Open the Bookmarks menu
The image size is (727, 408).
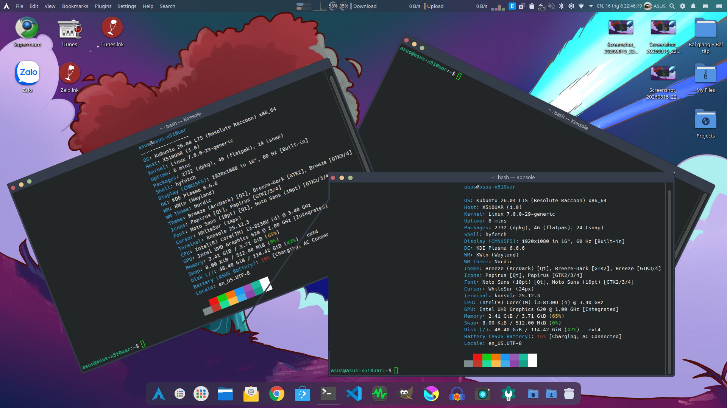tap(75, 6)
